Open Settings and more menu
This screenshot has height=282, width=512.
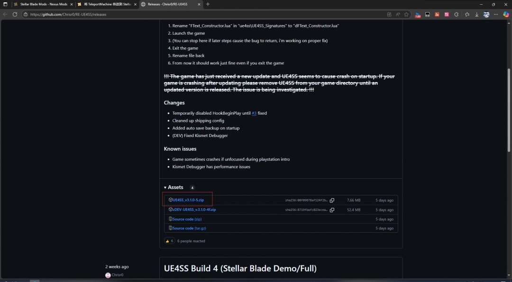pyautogui.click(x=496, y=14)
